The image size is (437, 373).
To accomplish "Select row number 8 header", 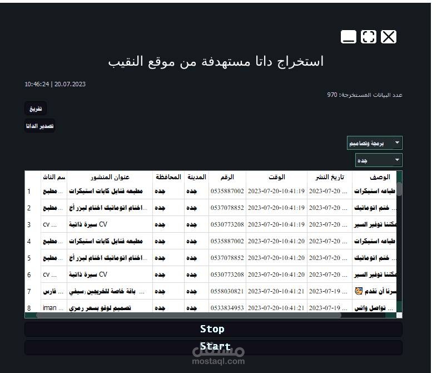I will 33,307.
